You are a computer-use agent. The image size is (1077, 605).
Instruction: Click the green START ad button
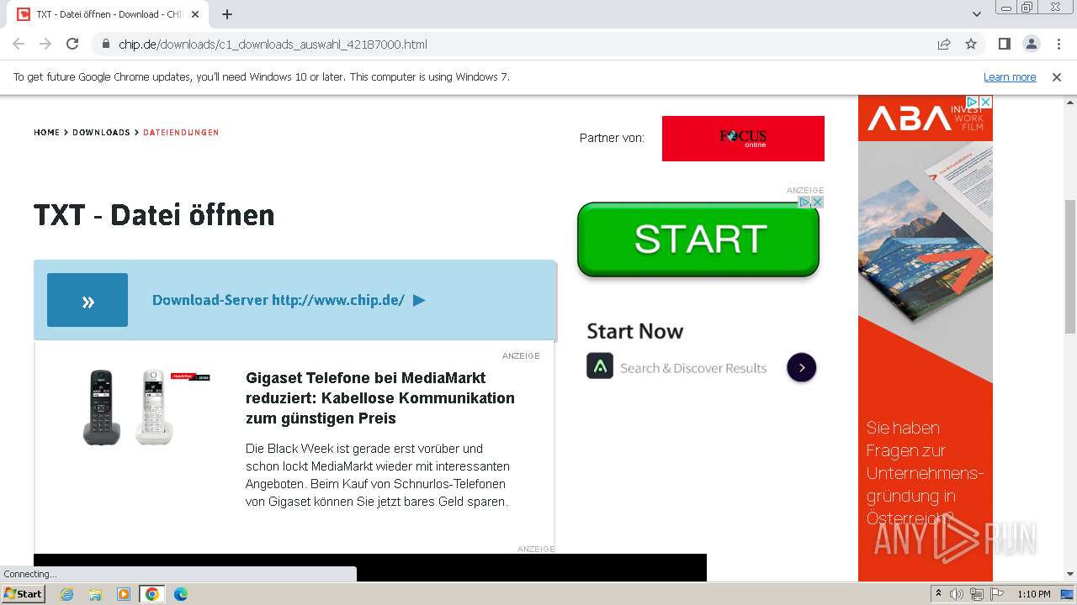698,239
